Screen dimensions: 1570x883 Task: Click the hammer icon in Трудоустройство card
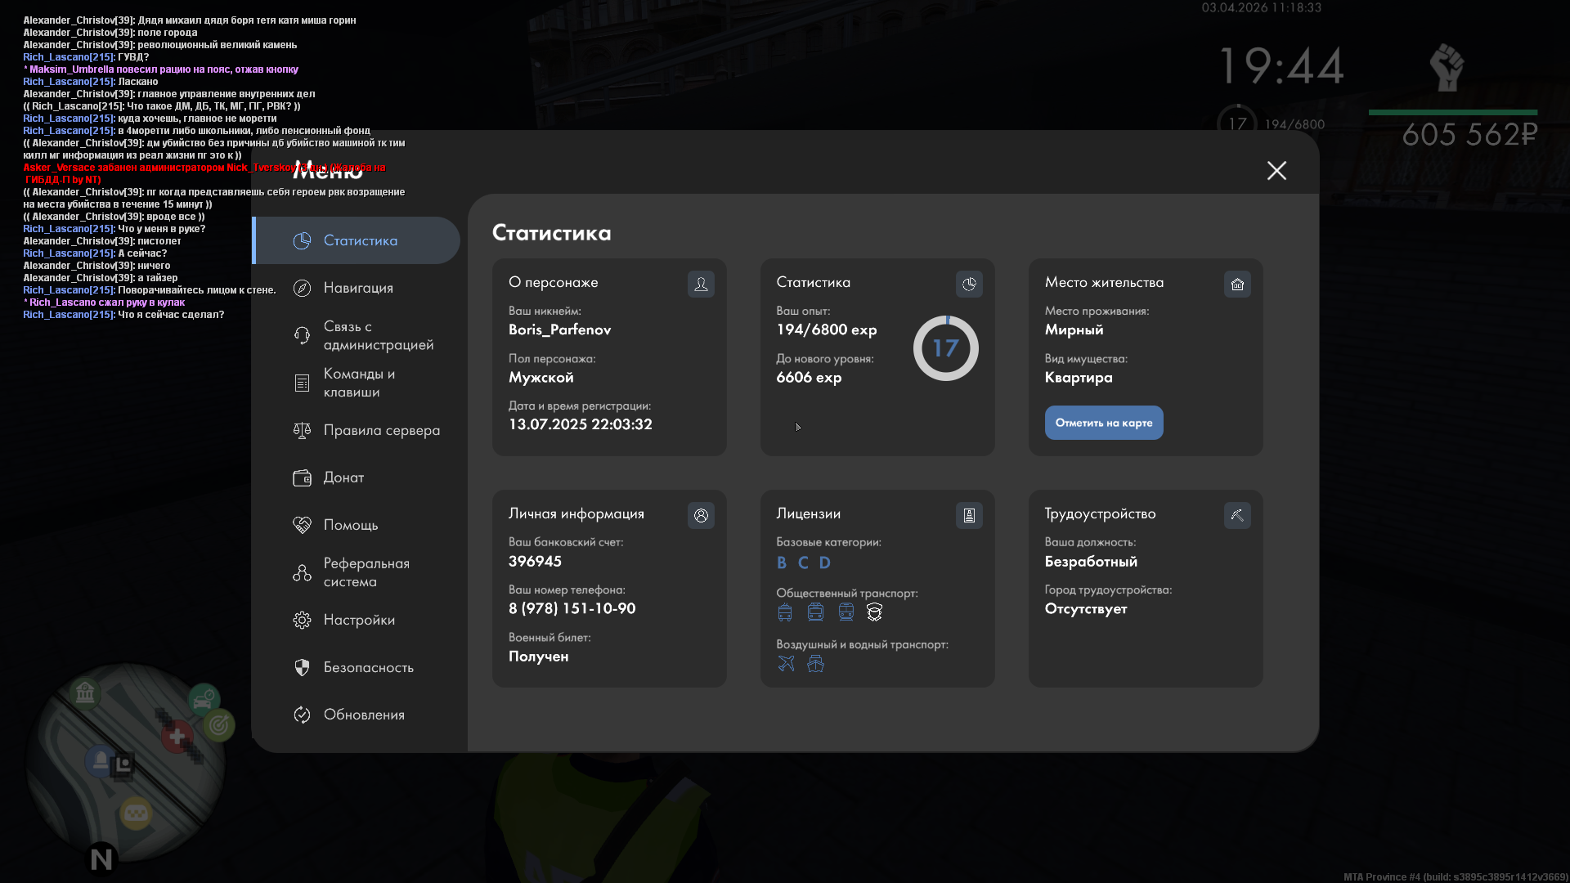(x=1237, y=515)
